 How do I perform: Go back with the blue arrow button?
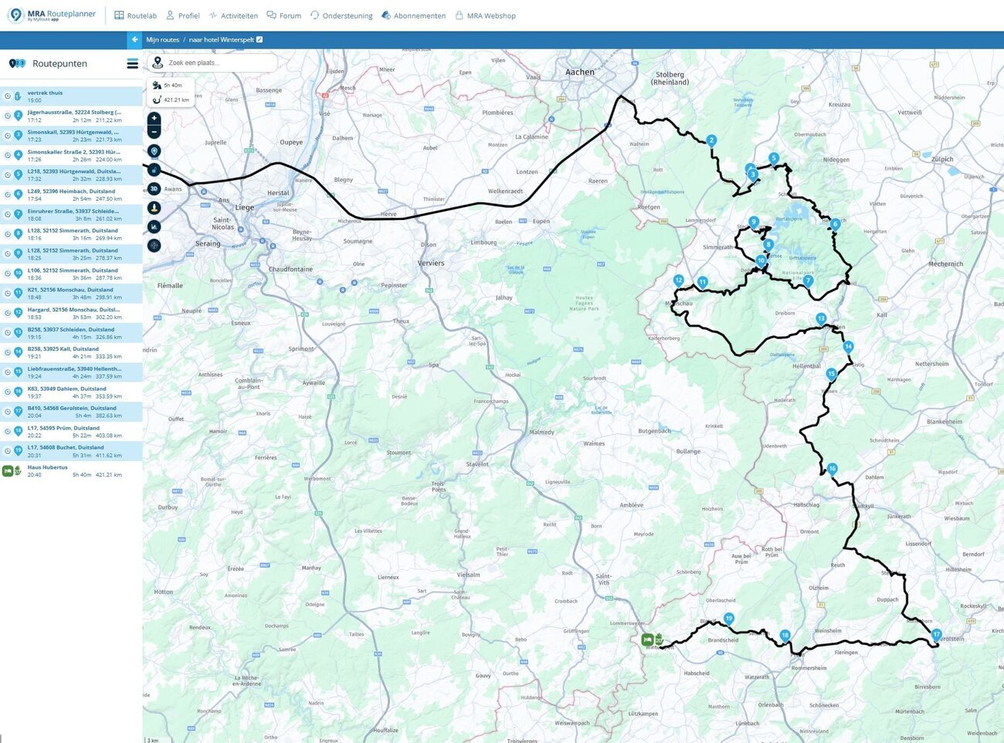click(134, 39)
